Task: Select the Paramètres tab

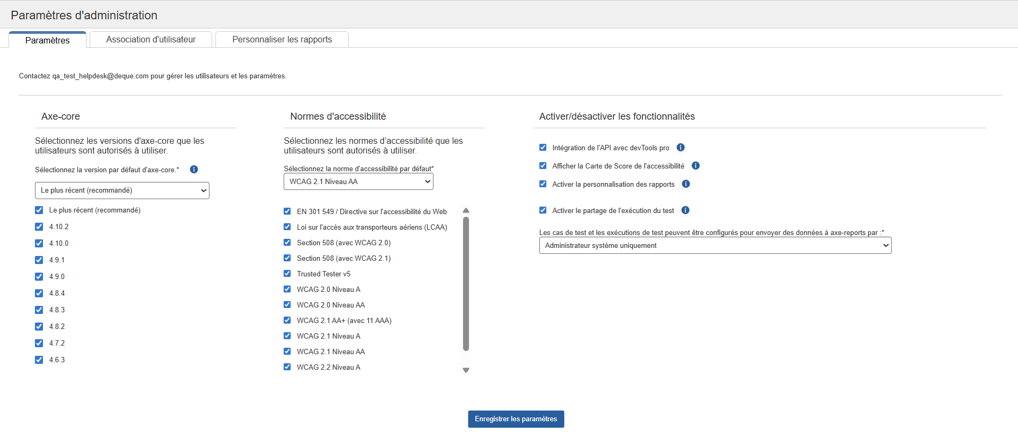Action: [47, 40]
